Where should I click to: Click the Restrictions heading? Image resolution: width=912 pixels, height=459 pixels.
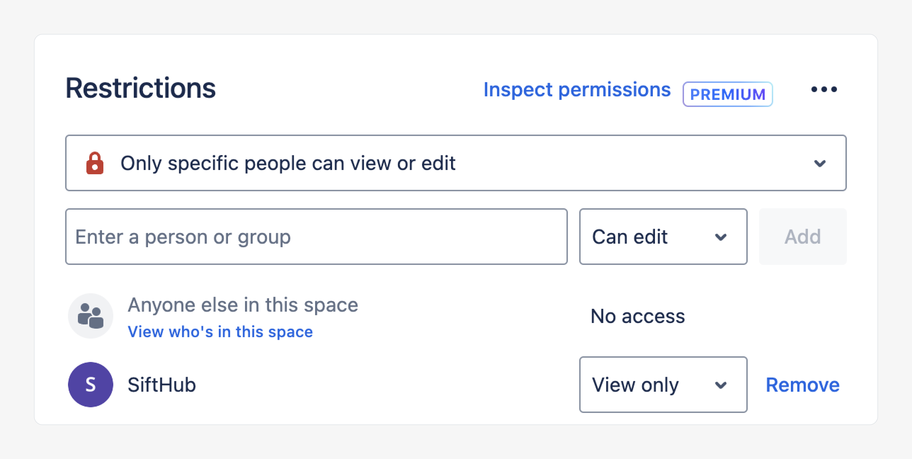click(x=141, y=89)
